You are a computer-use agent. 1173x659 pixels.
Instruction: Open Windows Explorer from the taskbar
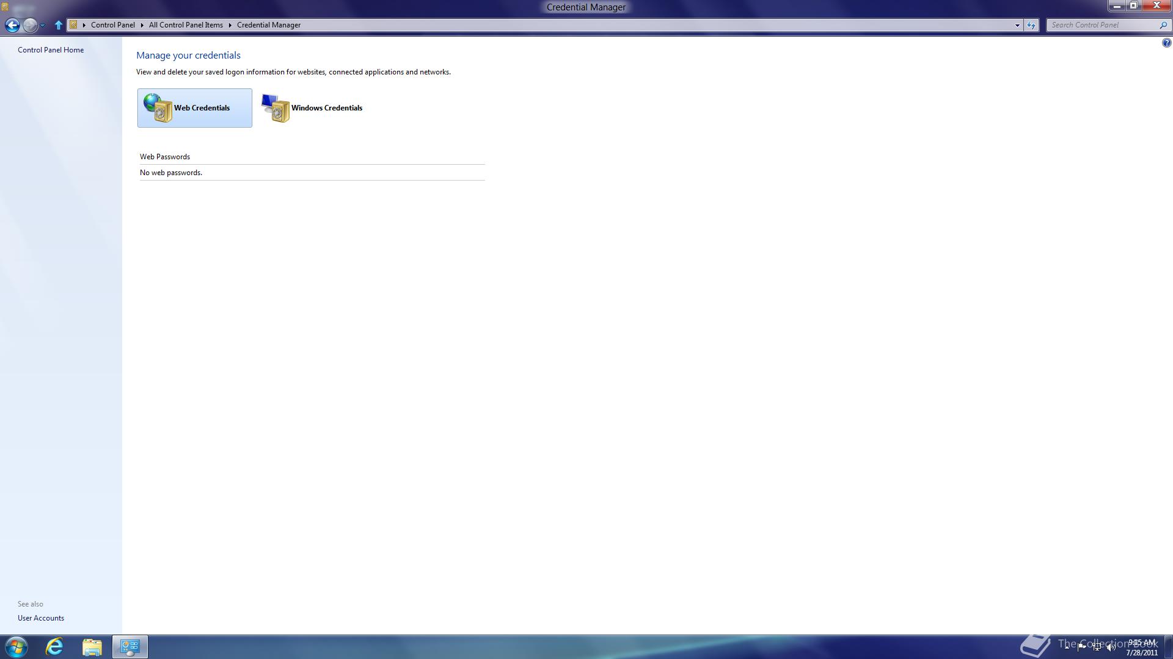pyautogui.click(x=92, y=647)
